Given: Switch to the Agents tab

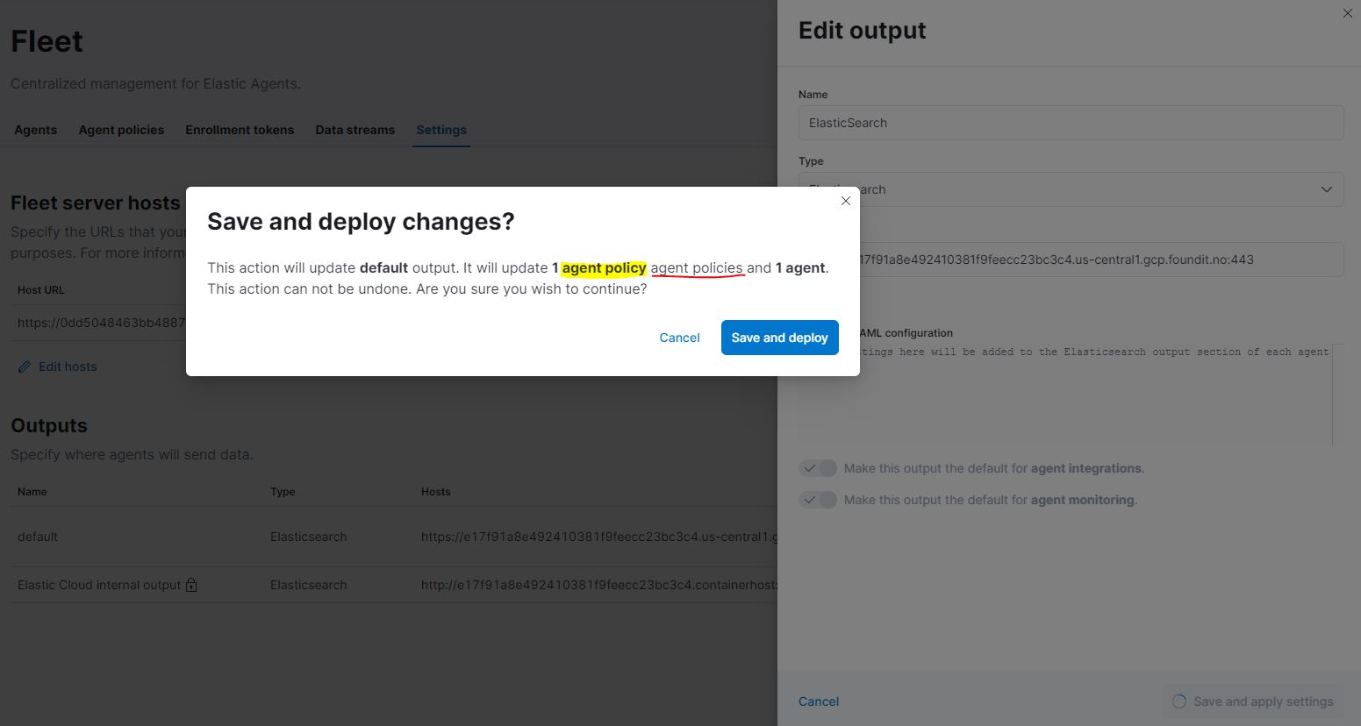Looking at the screenshot, I should pyautogui.click(x=35, y=129).
